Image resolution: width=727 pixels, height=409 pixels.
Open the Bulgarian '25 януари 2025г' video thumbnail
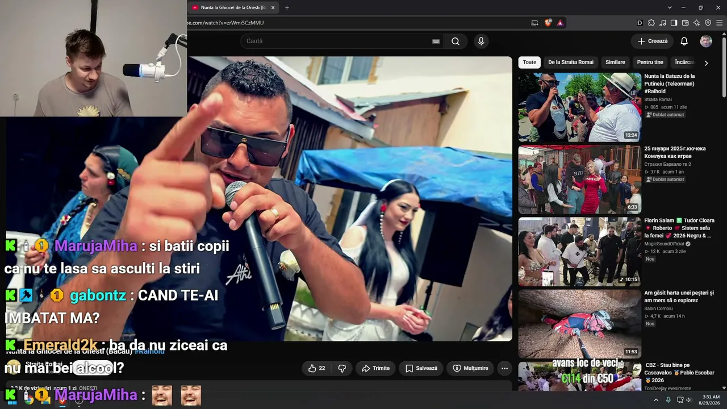[579, 180]
